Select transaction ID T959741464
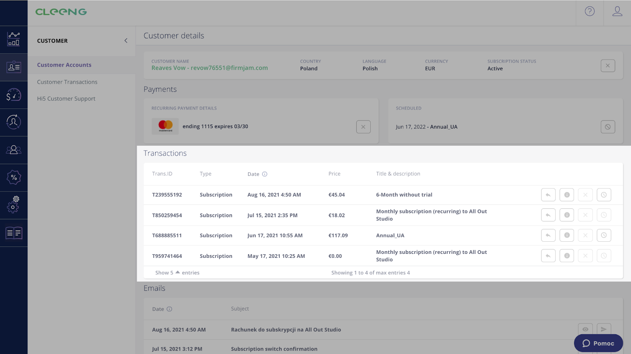 167,256
